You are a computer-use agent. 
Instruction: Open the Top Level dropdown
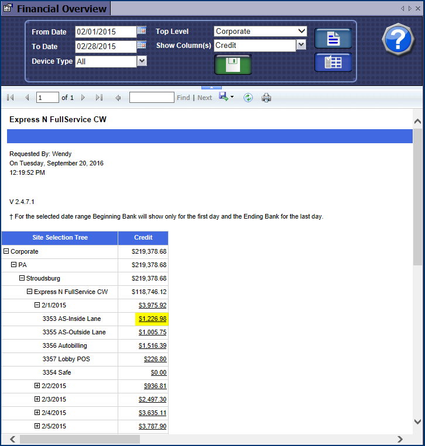pos(301,31)
